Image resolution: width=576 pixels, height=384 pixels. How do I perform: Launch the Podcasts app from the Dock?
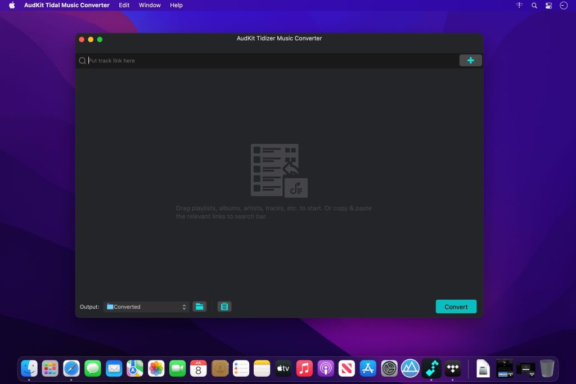coord(325,368)
